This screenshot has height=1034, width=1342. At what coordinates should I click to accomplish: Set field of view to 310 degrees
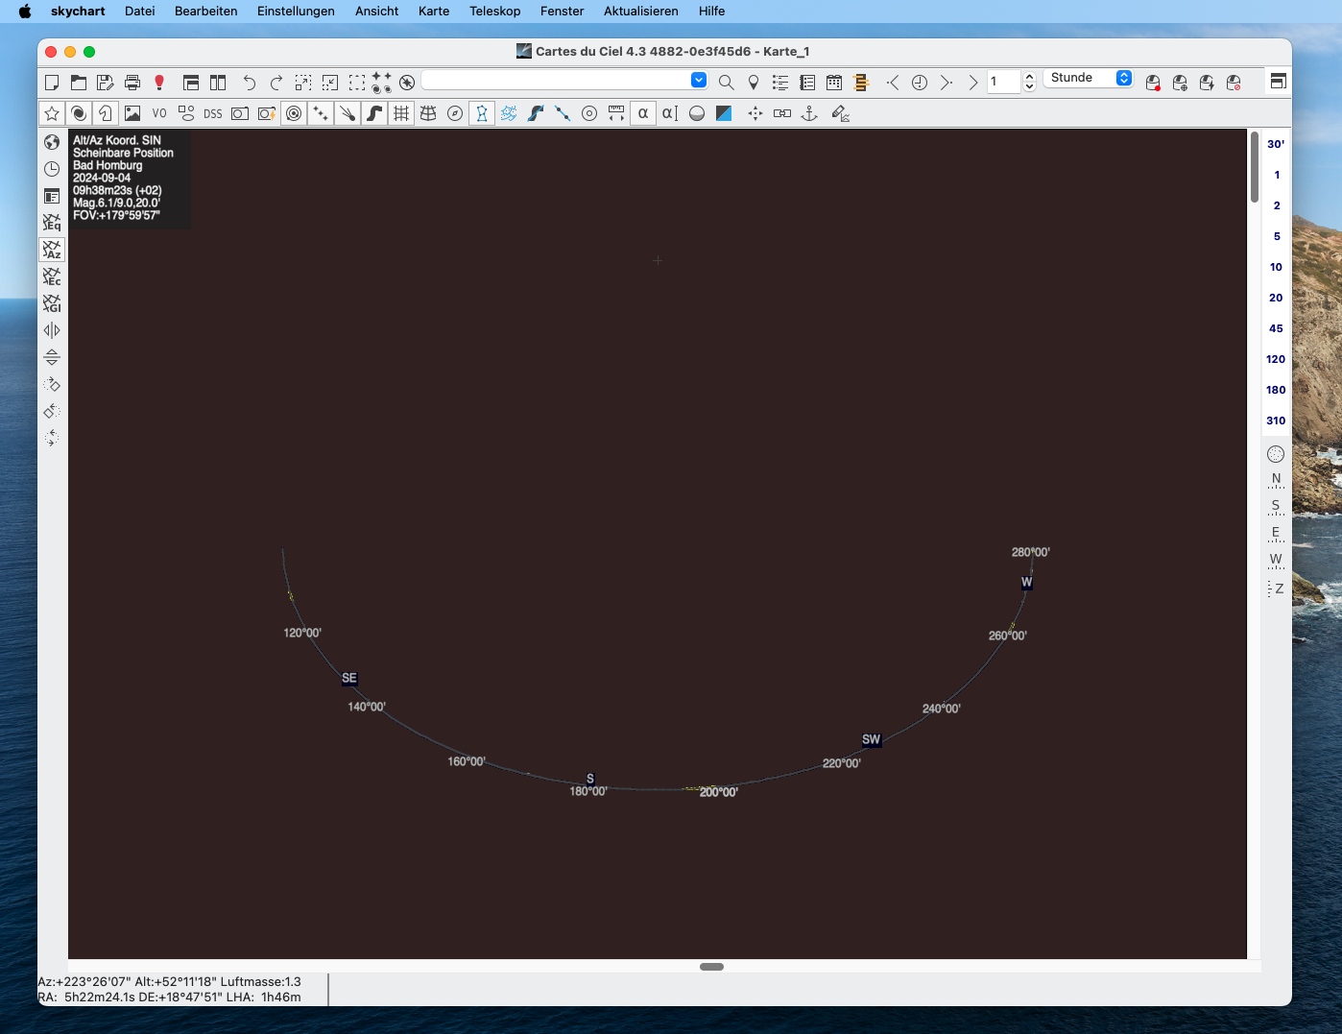point(1276,421)
